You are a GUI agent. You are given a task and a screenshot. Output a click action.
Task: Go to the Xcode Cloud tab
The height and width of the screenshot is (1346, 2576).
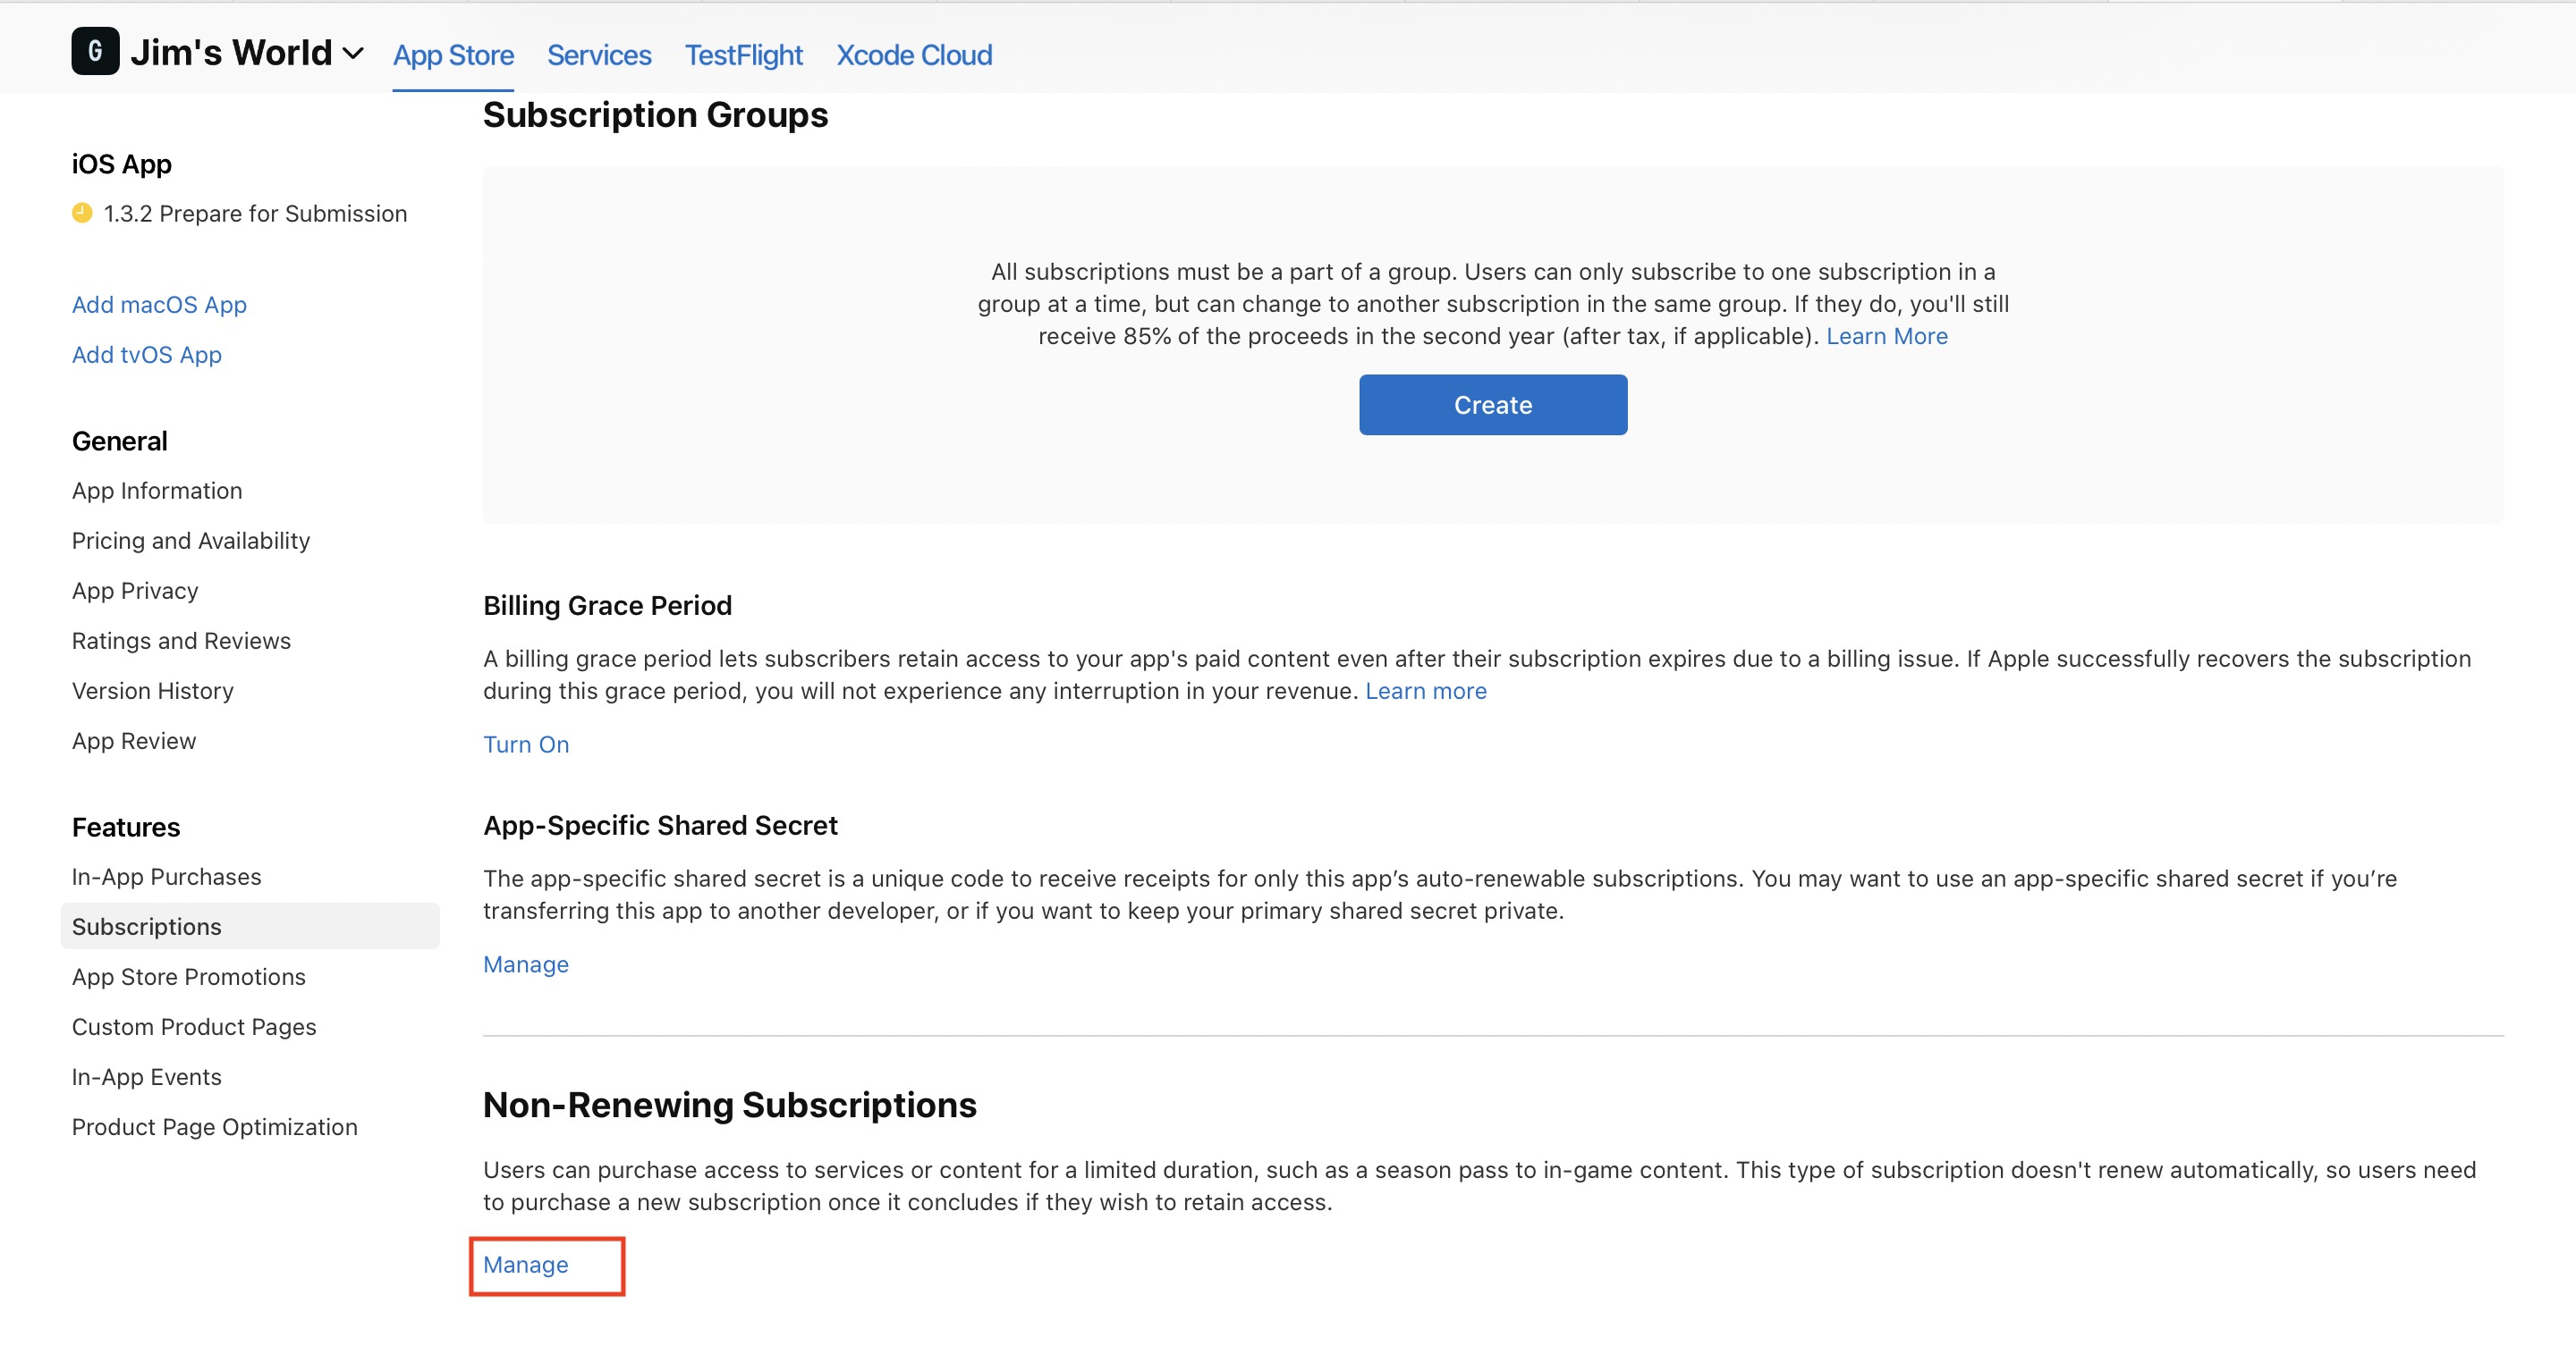(913, 55)
